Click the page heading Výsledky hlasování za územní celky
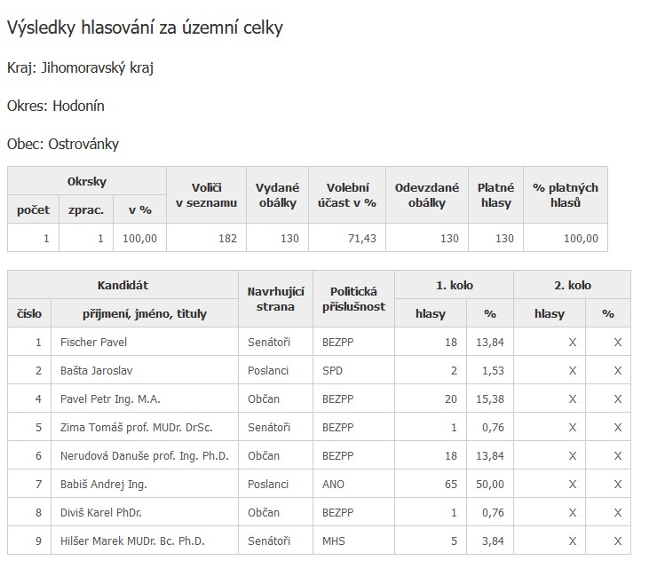This screenshot has width=665, height=576. click(x=145, y=28)
